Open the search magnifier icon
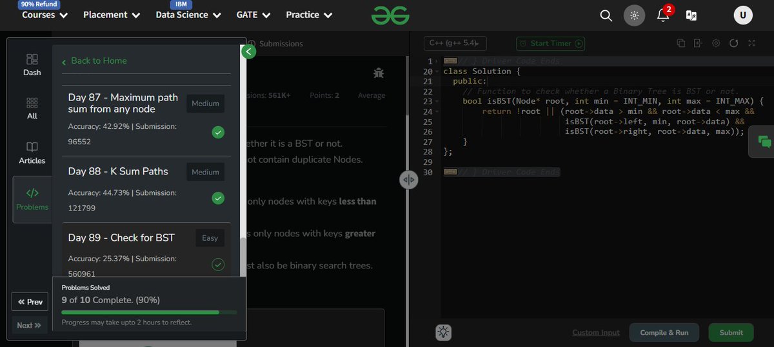Viewport: 774px width, 347px height. coord(606,16)
